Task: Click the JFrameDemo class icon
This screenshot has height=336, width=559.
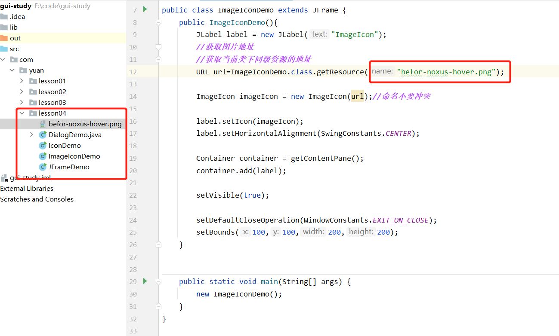Action: [x=43, y=167]
